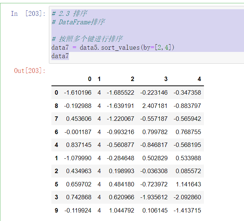The width and height of the screenshot is (244, 221).
Task: Click row index 3
Action: click(56, 197)
